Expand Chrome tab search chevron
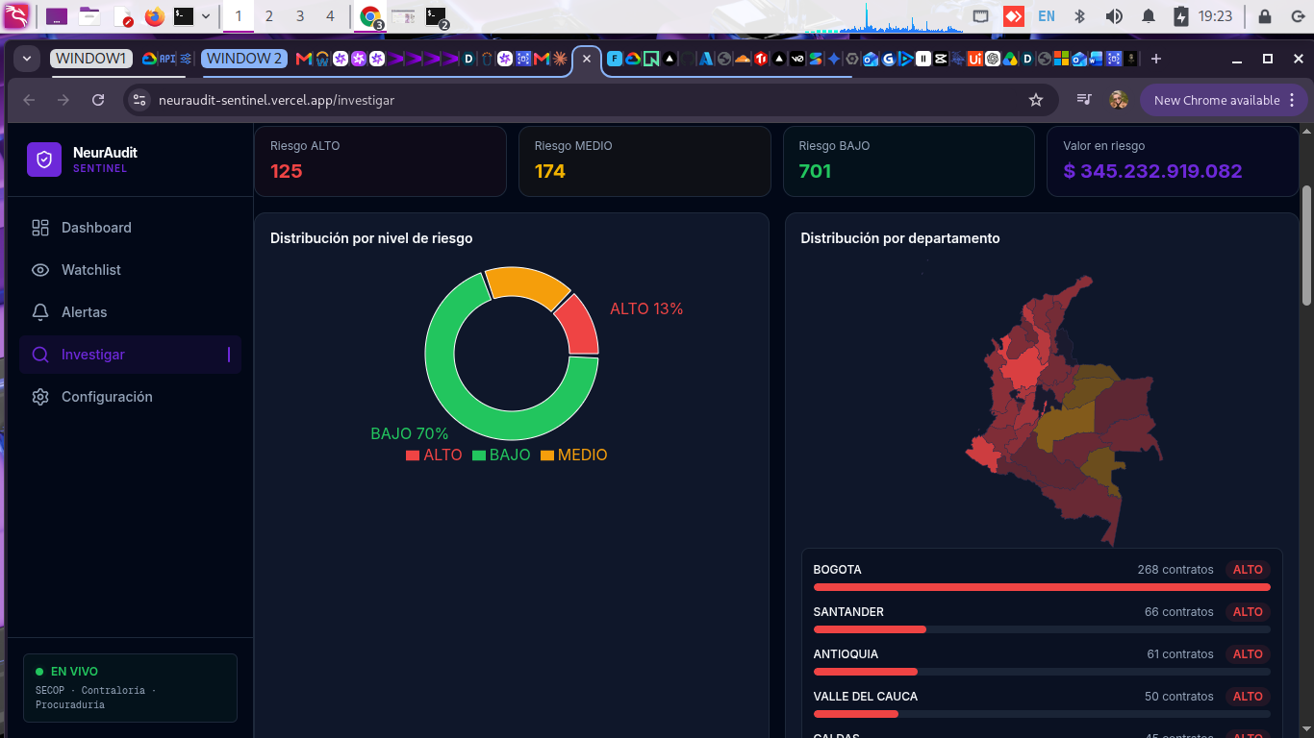This screenshot has width=1314, height=738. pyautogui.click(x=27, y=59)
